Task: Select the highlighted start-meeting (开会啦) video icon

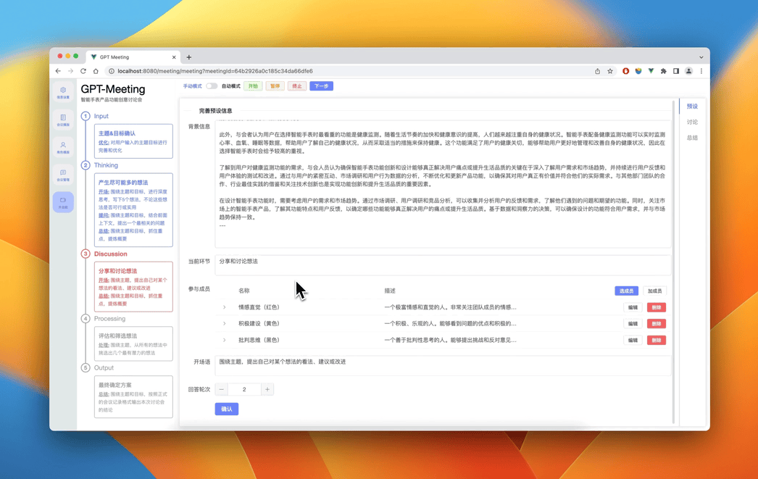Action: coord(63,202)
